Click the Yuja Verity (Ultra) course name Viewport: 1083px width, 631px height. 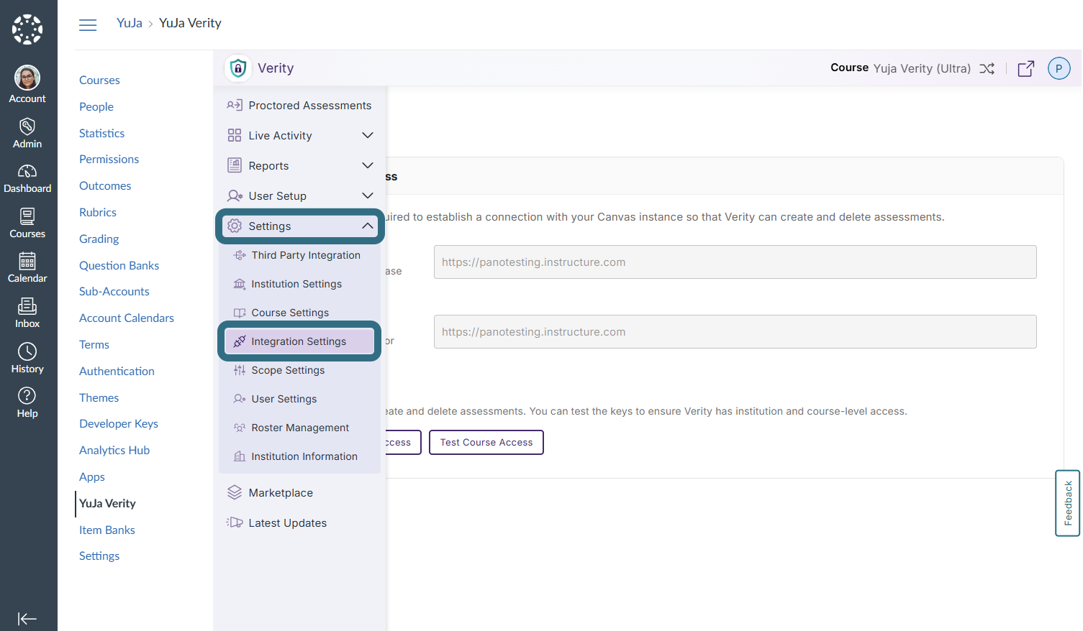(922, 68)
